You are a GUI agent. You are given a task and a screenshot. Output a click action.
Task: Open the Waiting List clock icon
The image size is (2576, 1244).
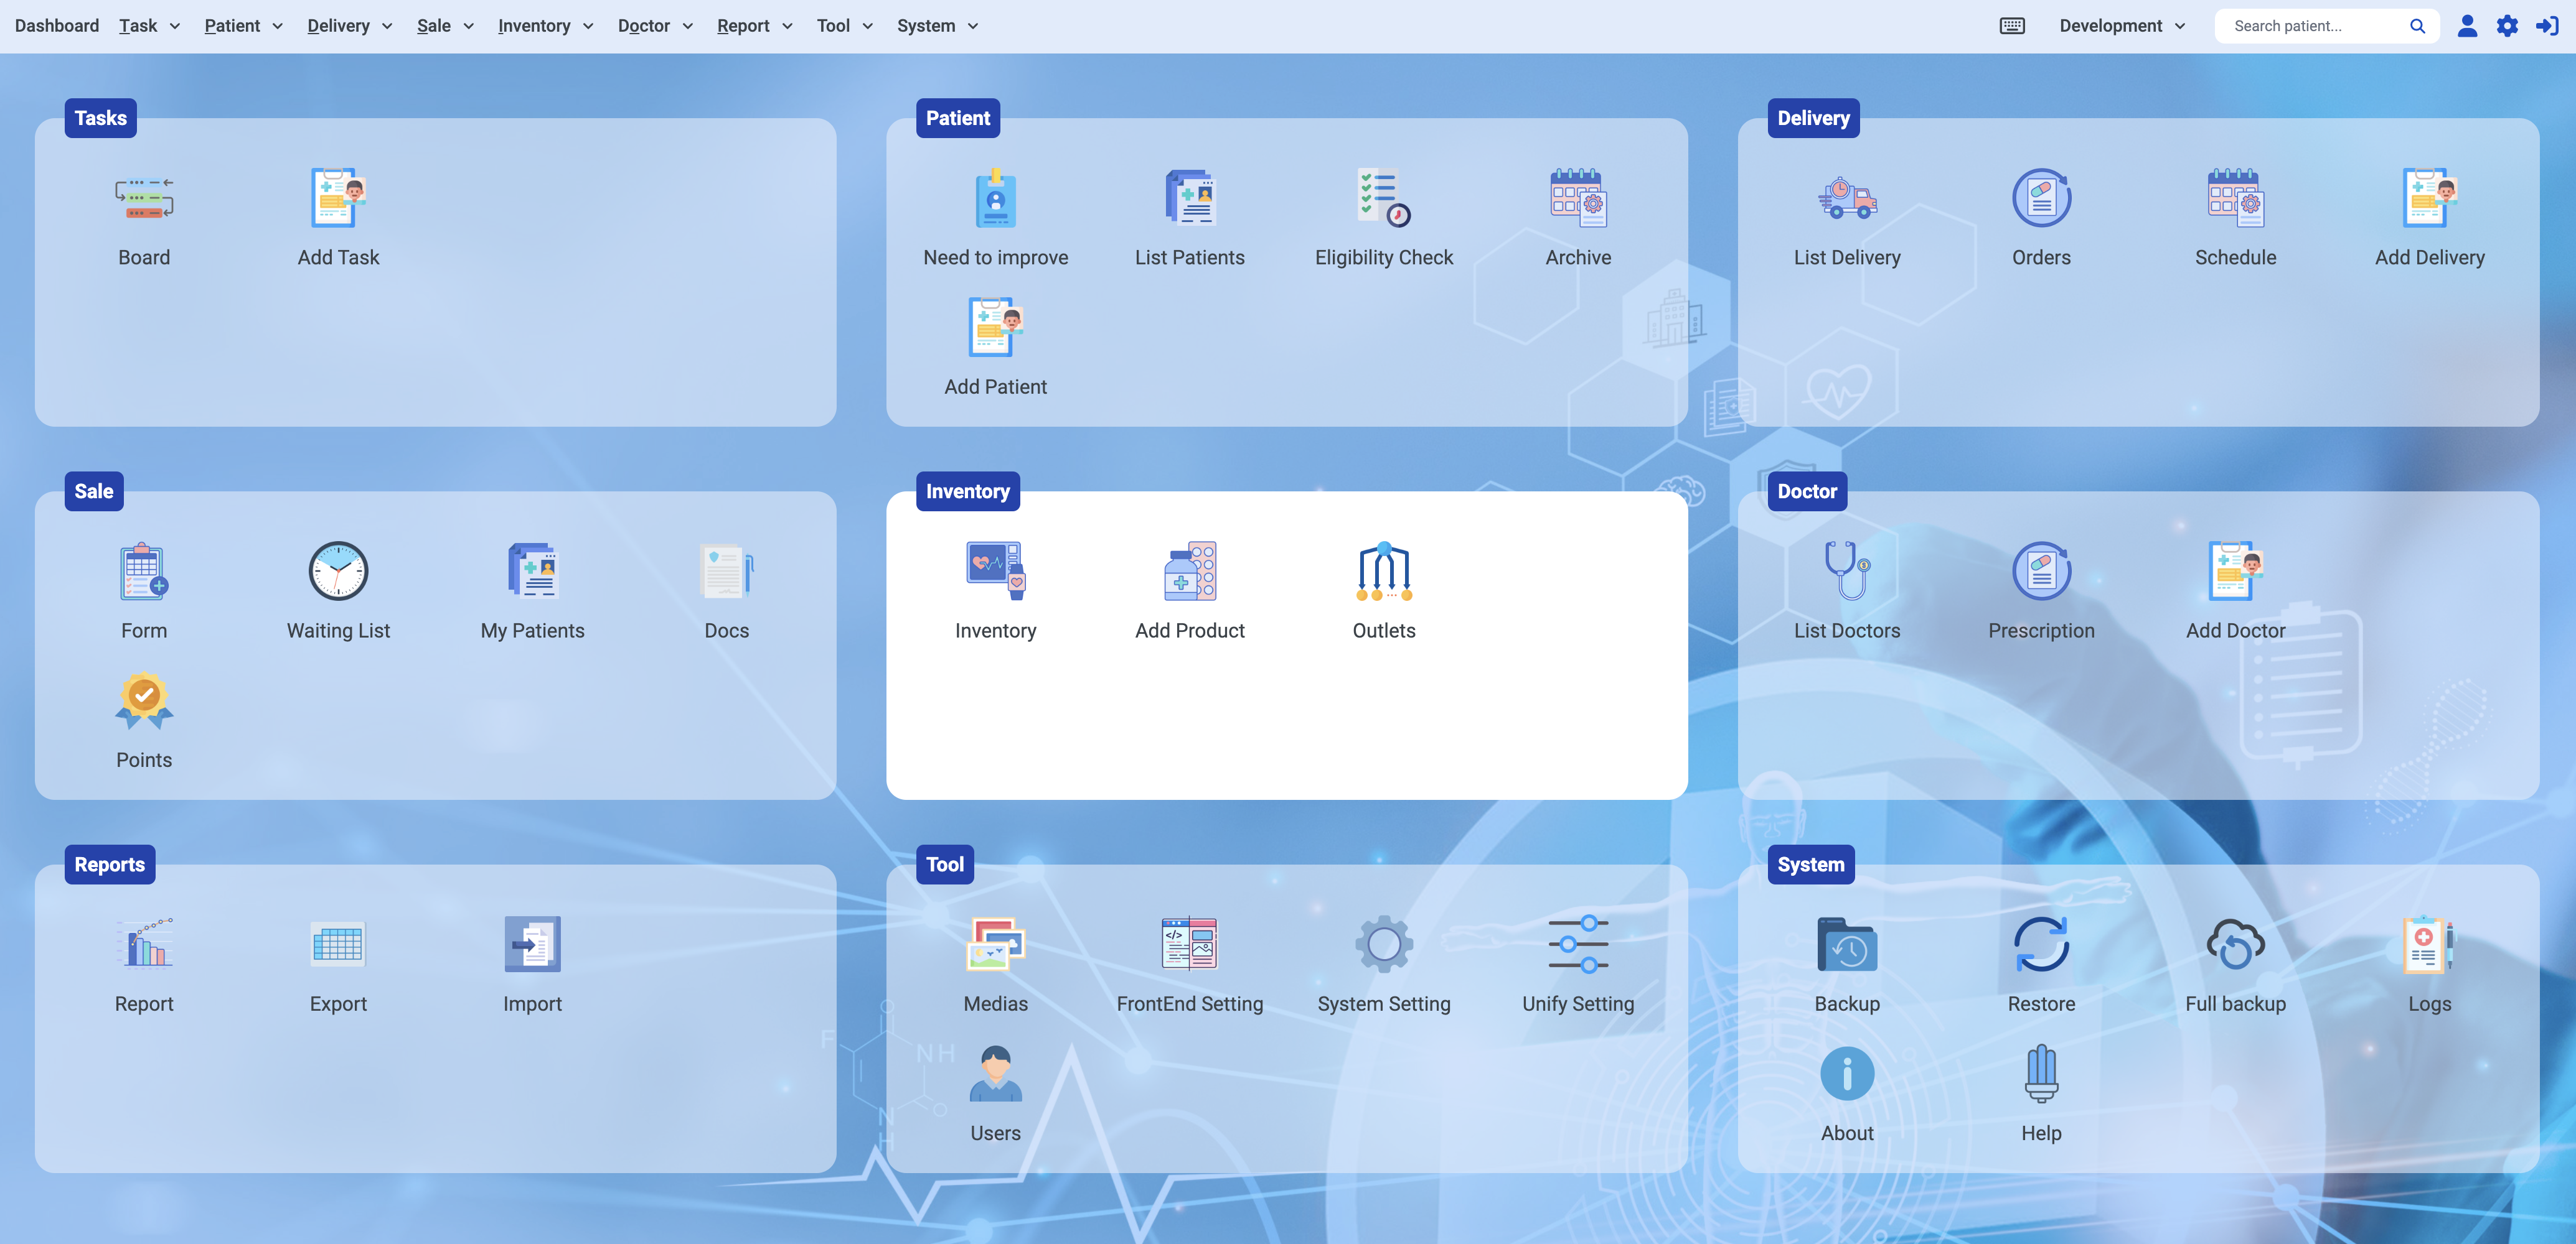coord(338,572)
